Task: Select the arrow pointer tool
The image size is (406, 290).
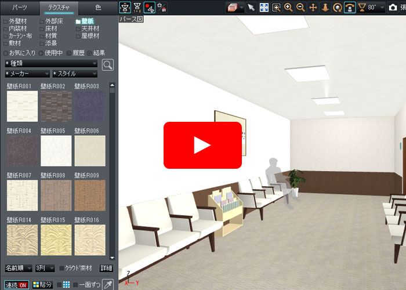Action: tap(251, 8)
